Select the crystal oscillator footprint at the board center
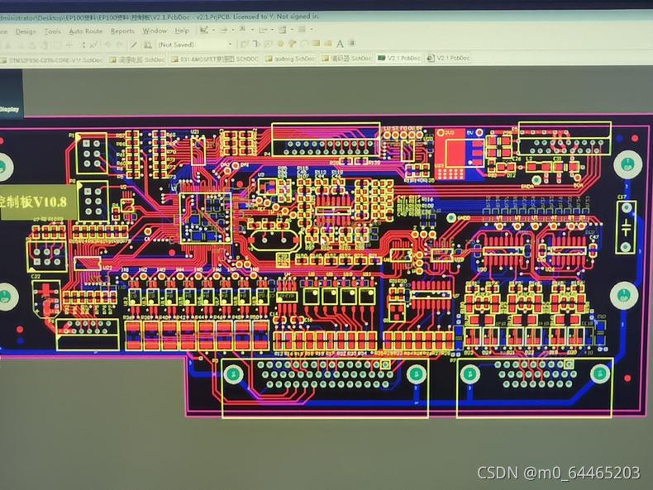Screen dimensions: 653x490 click(274, 240)
